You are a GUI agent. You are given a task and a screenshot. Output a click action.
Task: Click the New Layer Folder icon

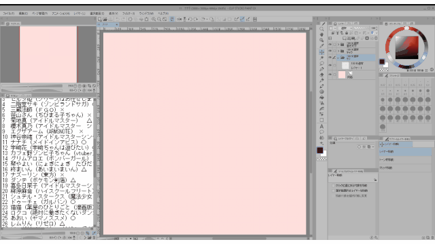point(353,38)
